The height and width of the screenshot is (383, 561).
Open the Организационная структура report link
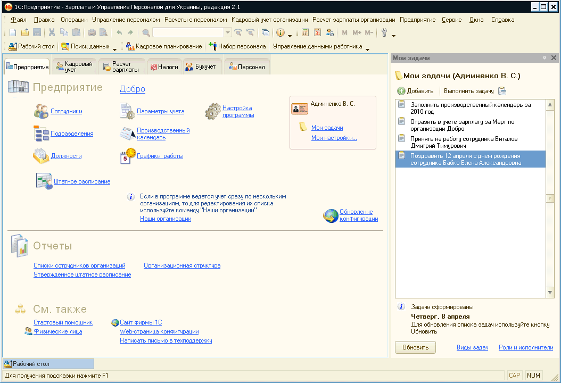(182, 265)
